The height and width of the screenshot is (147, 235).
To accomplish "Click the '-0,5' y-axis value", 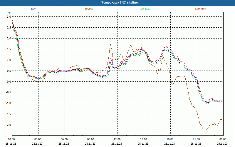I will [x=9, y=92].
